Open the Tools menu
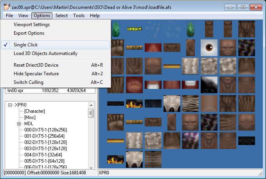 click(x=79, y=16)
